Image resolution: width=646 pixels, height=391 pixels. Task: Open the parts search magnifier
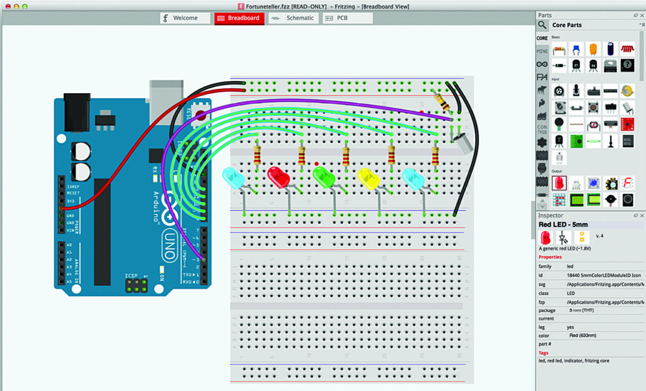(x=542, y=25)
